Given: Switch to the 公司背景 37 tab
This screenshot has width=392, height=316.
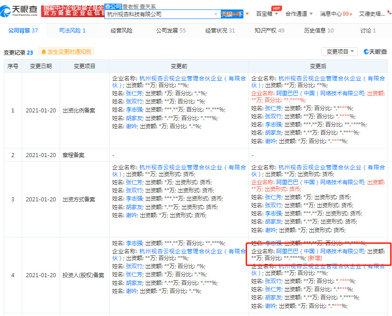Looking at the screenshot, I should 23,31.
